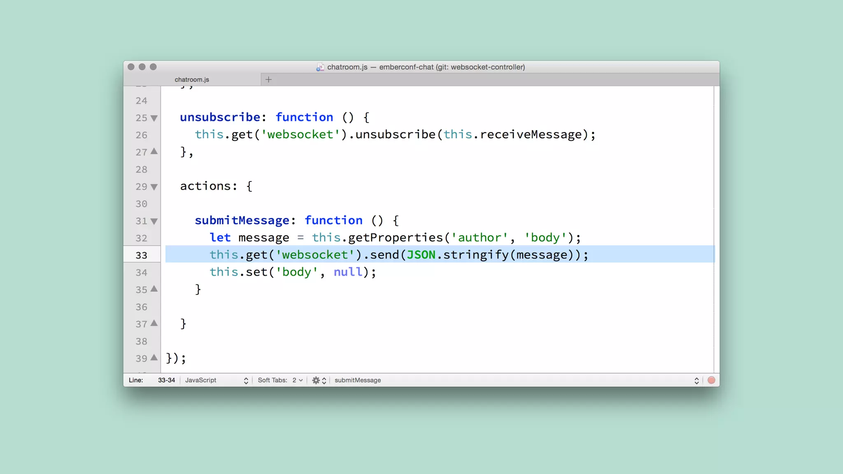Select the chatroom.js tab
This screenshot has height=474, width=843.
tap(192, 79)
